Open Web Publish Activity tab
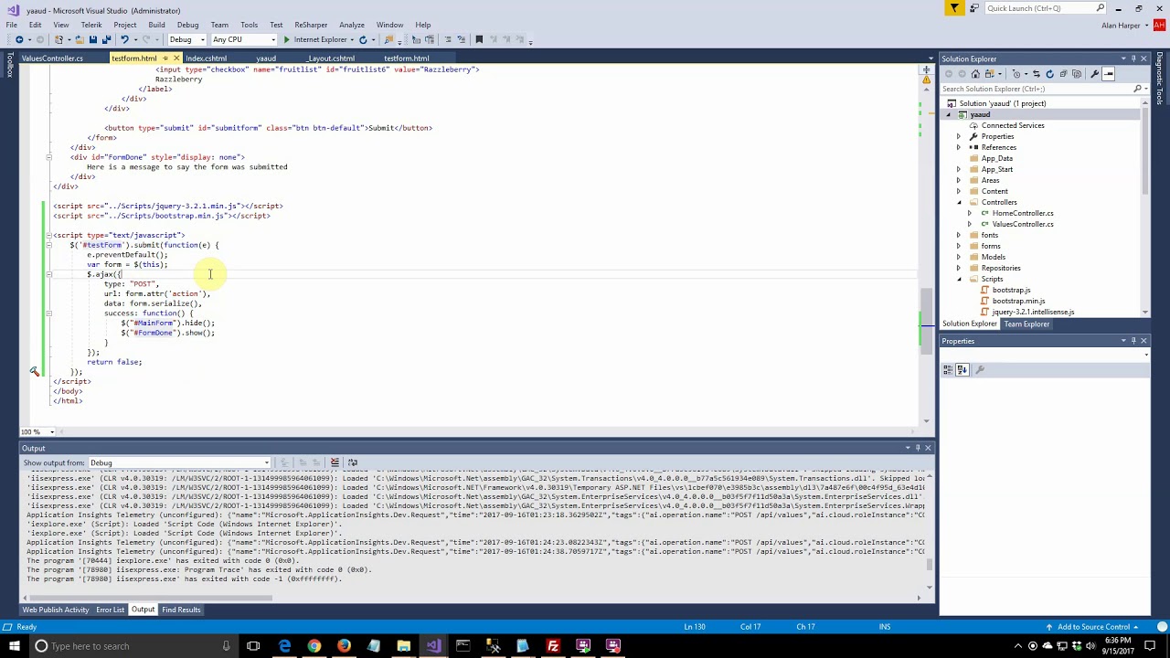1170x658 pixels. click(56, 610)
